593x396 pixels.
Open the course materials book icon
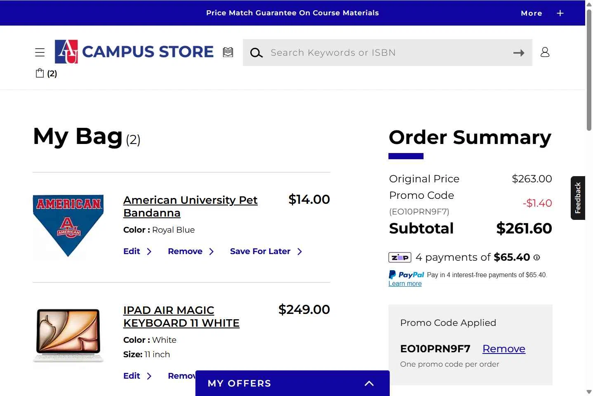coord(228,52)
